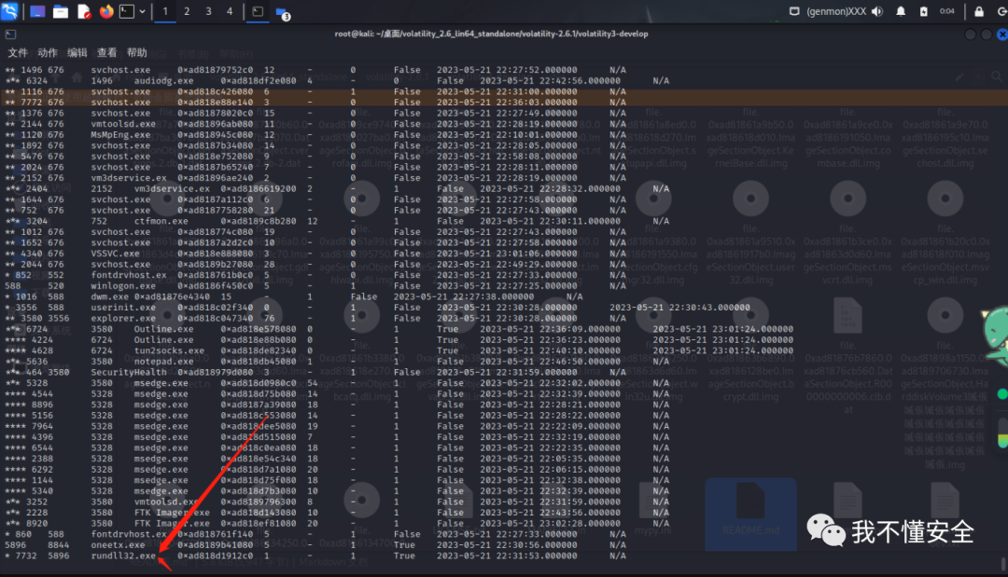This screenshot has height=577, width=1008.
Task: Switch to workspace 1
Action: point(165,11)
